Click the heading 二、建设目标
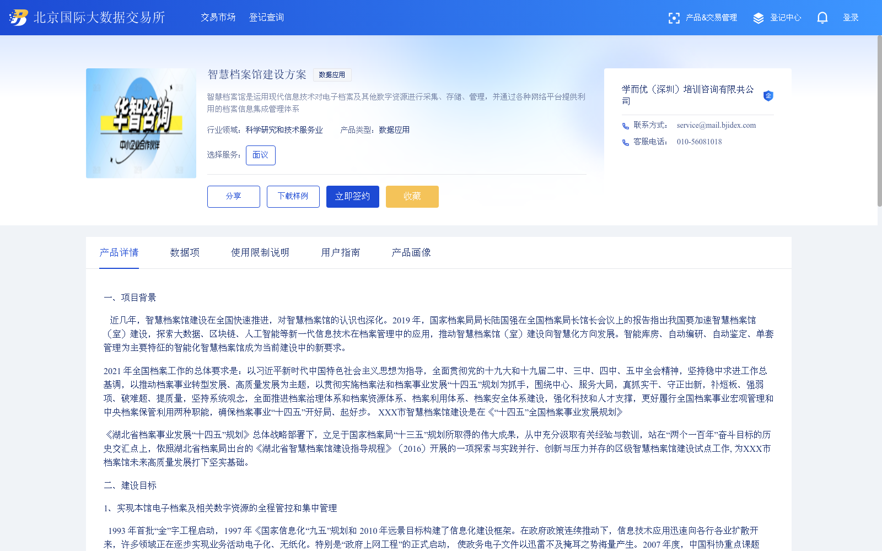 (x=130, y=485)
